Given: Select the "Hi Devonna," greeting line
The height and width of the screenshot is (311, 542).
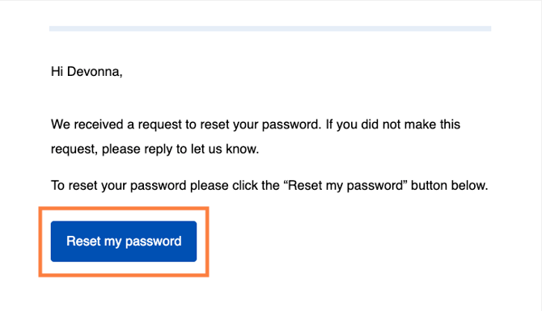Looking at the screenshot, I should (87, 72).
